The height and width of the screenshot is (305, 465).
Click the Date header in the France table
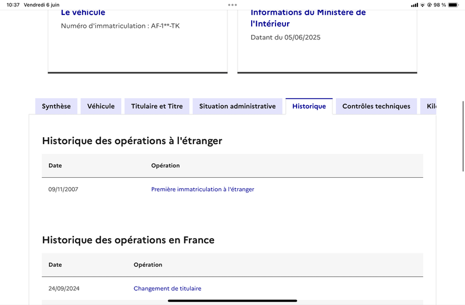(55, 265)
